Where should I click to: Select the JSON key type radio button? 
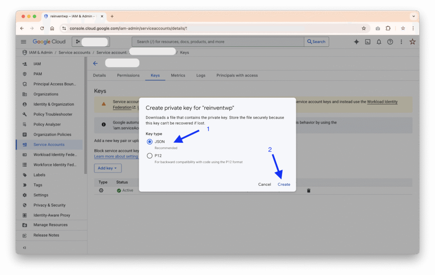(x=150, y=142)
